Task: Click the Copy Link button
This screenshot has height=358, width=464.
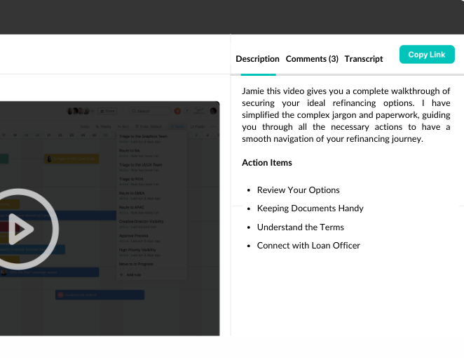Action: 427,55
